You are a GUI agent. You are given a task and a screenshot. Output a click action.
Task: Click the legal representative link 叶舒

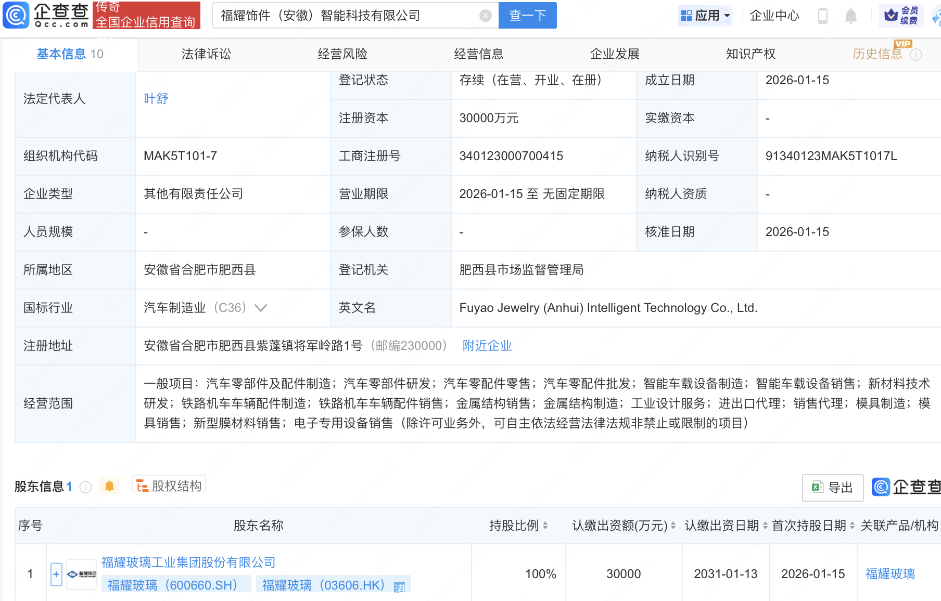click(x=156, y=98)
